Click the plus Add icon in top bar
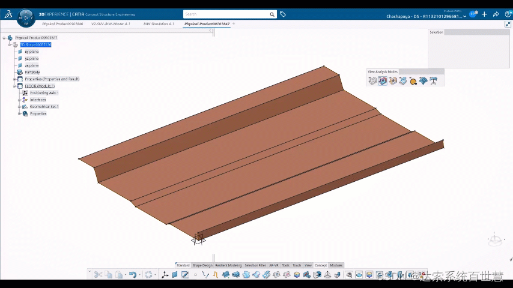The width and height of the screenshot is (513, 288). [x=484, y=14]
